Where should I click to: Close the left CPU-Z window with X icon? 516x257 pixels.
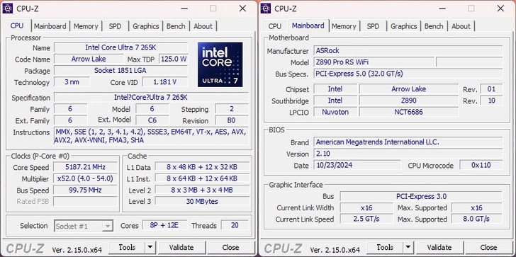coord(242,8)
